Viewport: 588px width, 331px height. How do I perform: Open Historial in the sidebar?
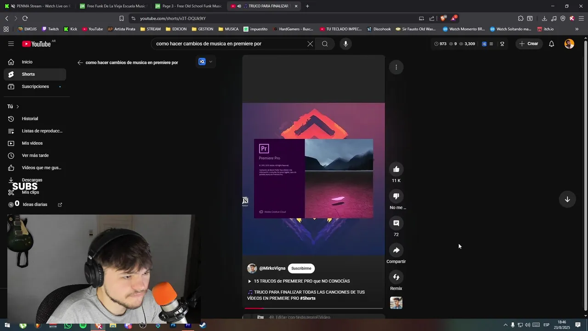click(35, 119)
